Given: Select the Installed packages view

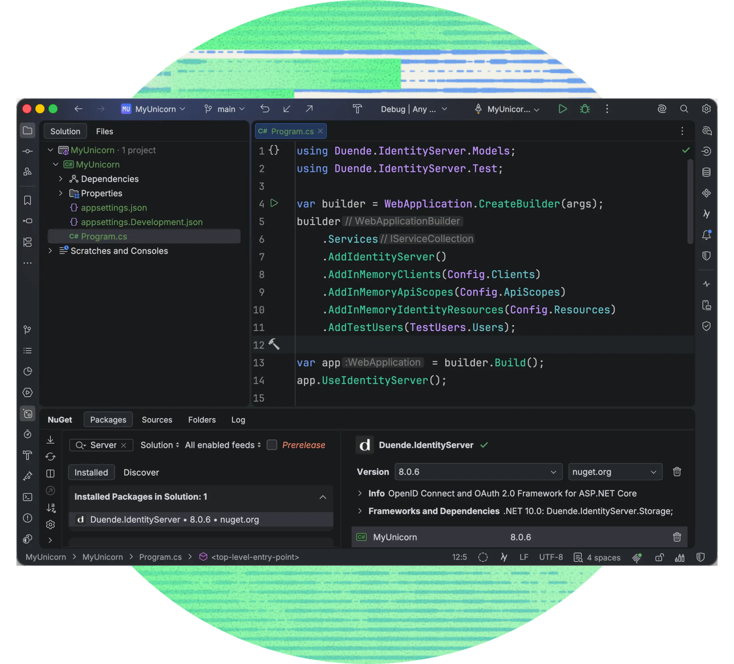Looking at the screenshot, I should point(91,472).
